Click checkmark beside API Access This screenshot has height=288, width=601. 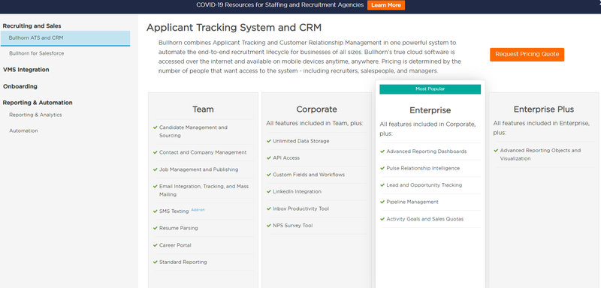[x=269, y=158]
